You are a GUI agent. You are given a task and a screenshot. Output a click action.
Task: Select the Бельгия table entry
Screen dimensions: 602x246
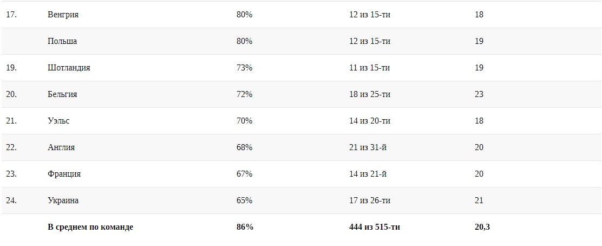coord(62,94)
